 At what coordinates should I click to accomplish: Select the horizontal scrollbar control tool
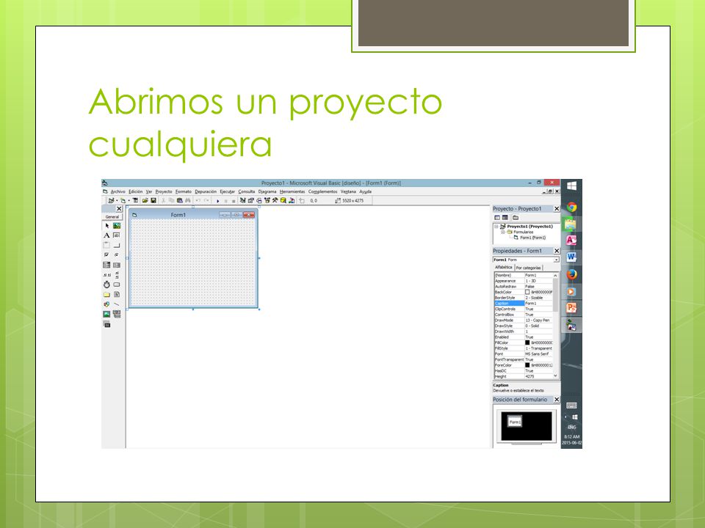click(x=107, y=275)
